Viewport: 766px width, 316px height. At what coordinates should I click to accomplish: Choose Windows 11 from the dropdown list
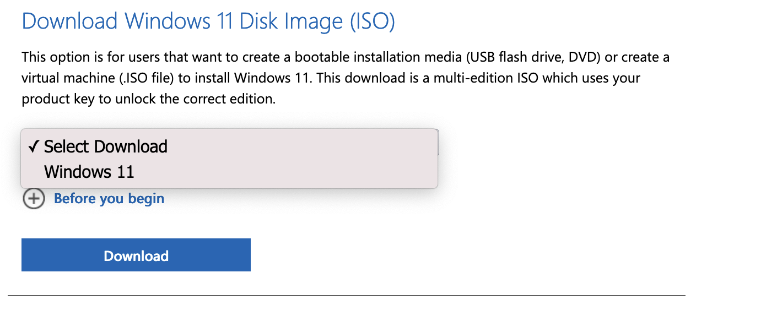point(89,172)
